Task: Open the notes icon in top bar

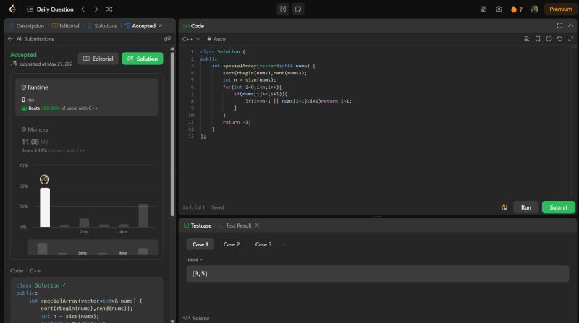Action: click(298, 9)
